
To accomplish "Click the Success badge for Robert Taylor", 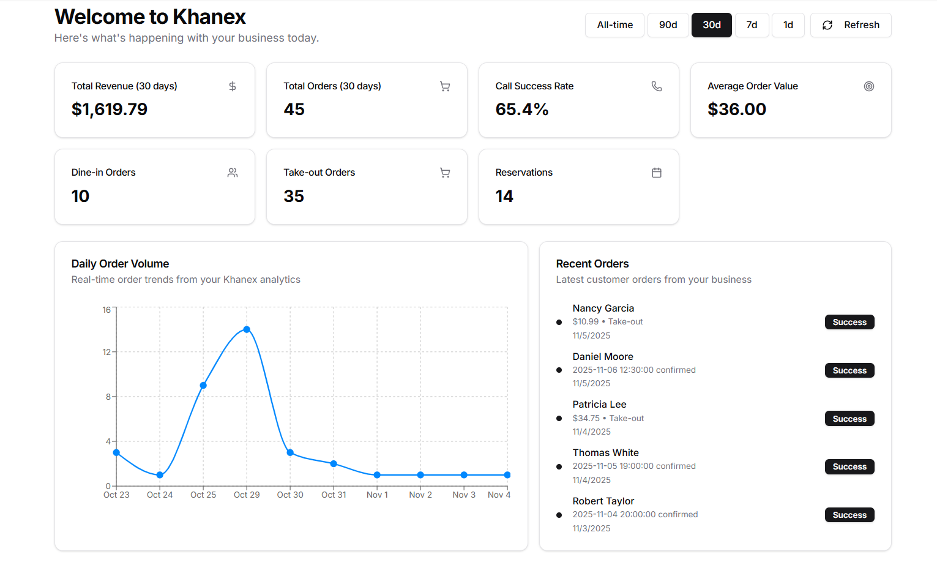I will point(849,515).
